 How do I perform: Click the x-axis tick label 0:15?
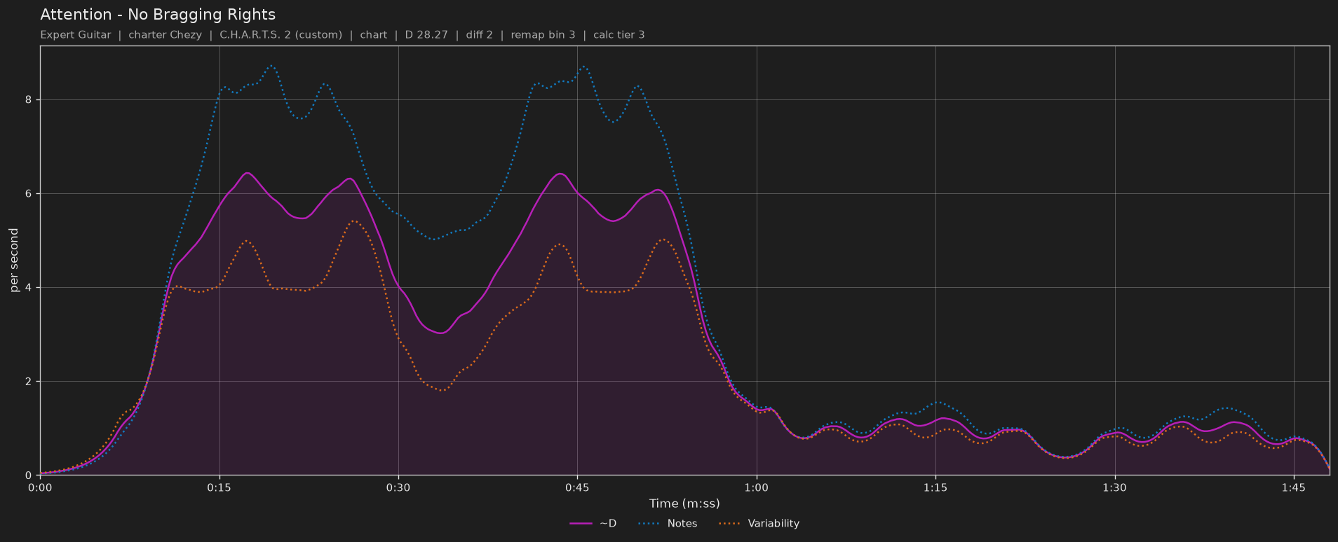pyautogui.click(x=219, y=487)
